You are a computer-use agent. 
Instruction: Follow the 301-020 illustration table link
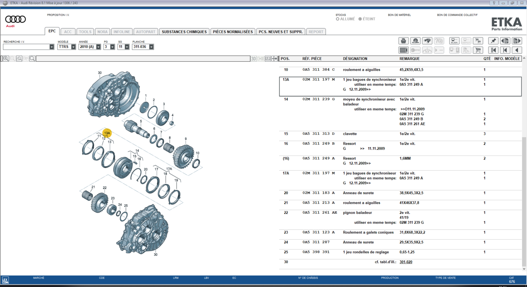[x=406, y=262]
